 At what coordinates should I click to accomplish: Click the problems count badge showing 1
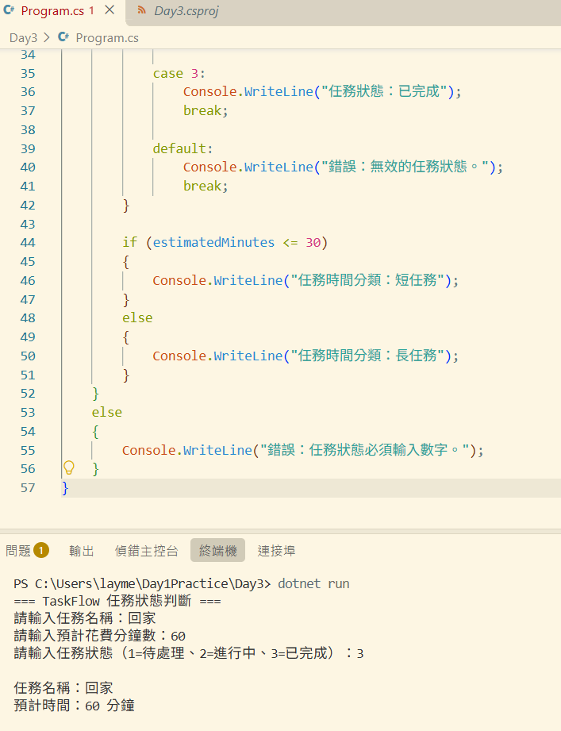[41, 551]
